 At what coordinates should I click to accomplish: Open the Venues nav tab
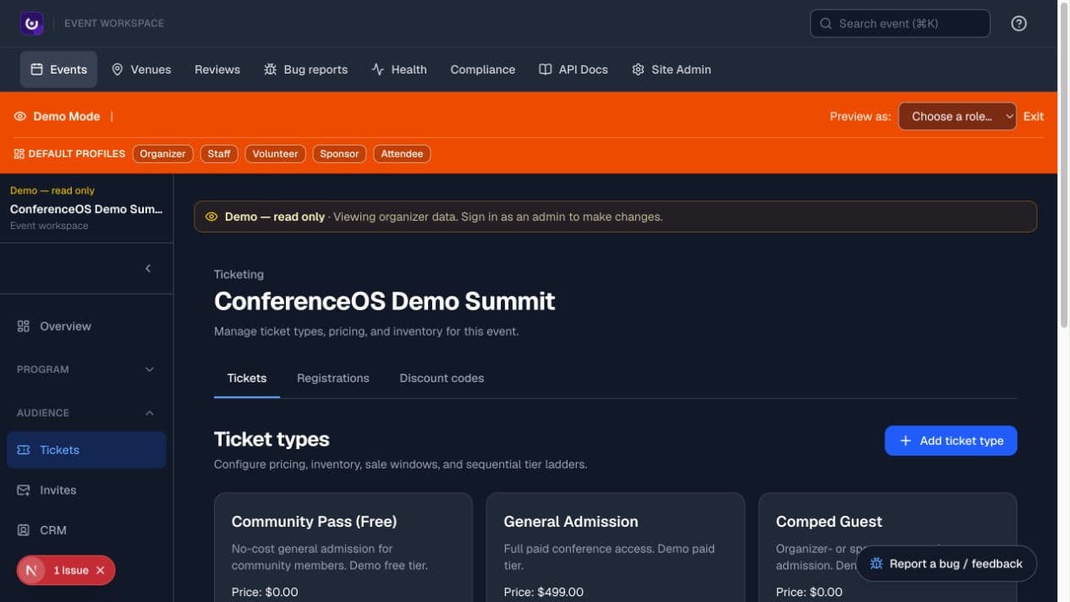(x=141, y=69)
